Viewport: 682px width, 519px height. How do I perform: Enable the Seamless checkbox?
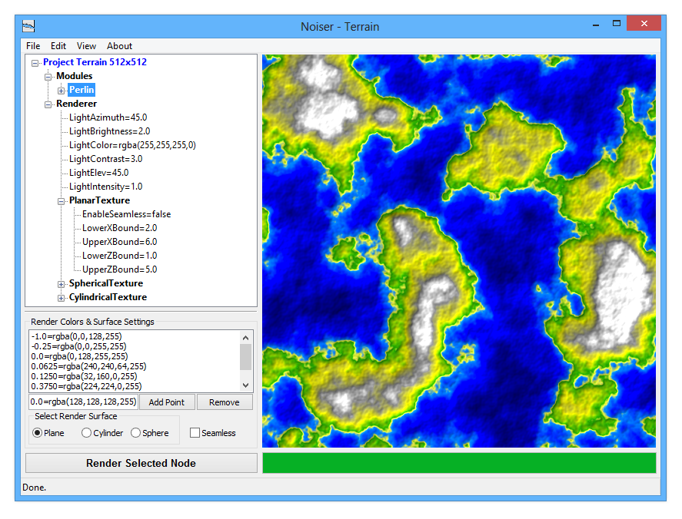point(195,433)
